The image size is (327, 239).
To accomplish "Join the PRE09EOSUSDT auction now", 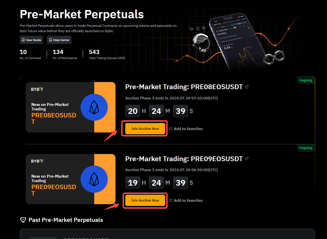I will tap(145, 200).
